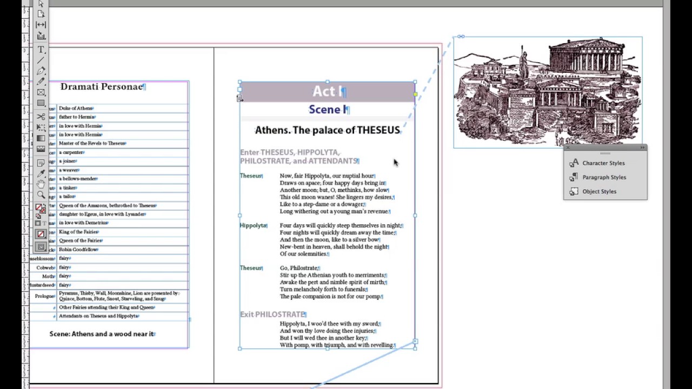692x389 pixels.
Task: Click 'Now, fair Hippolyta, our nuptial hour'
Action: pos(327,176)
